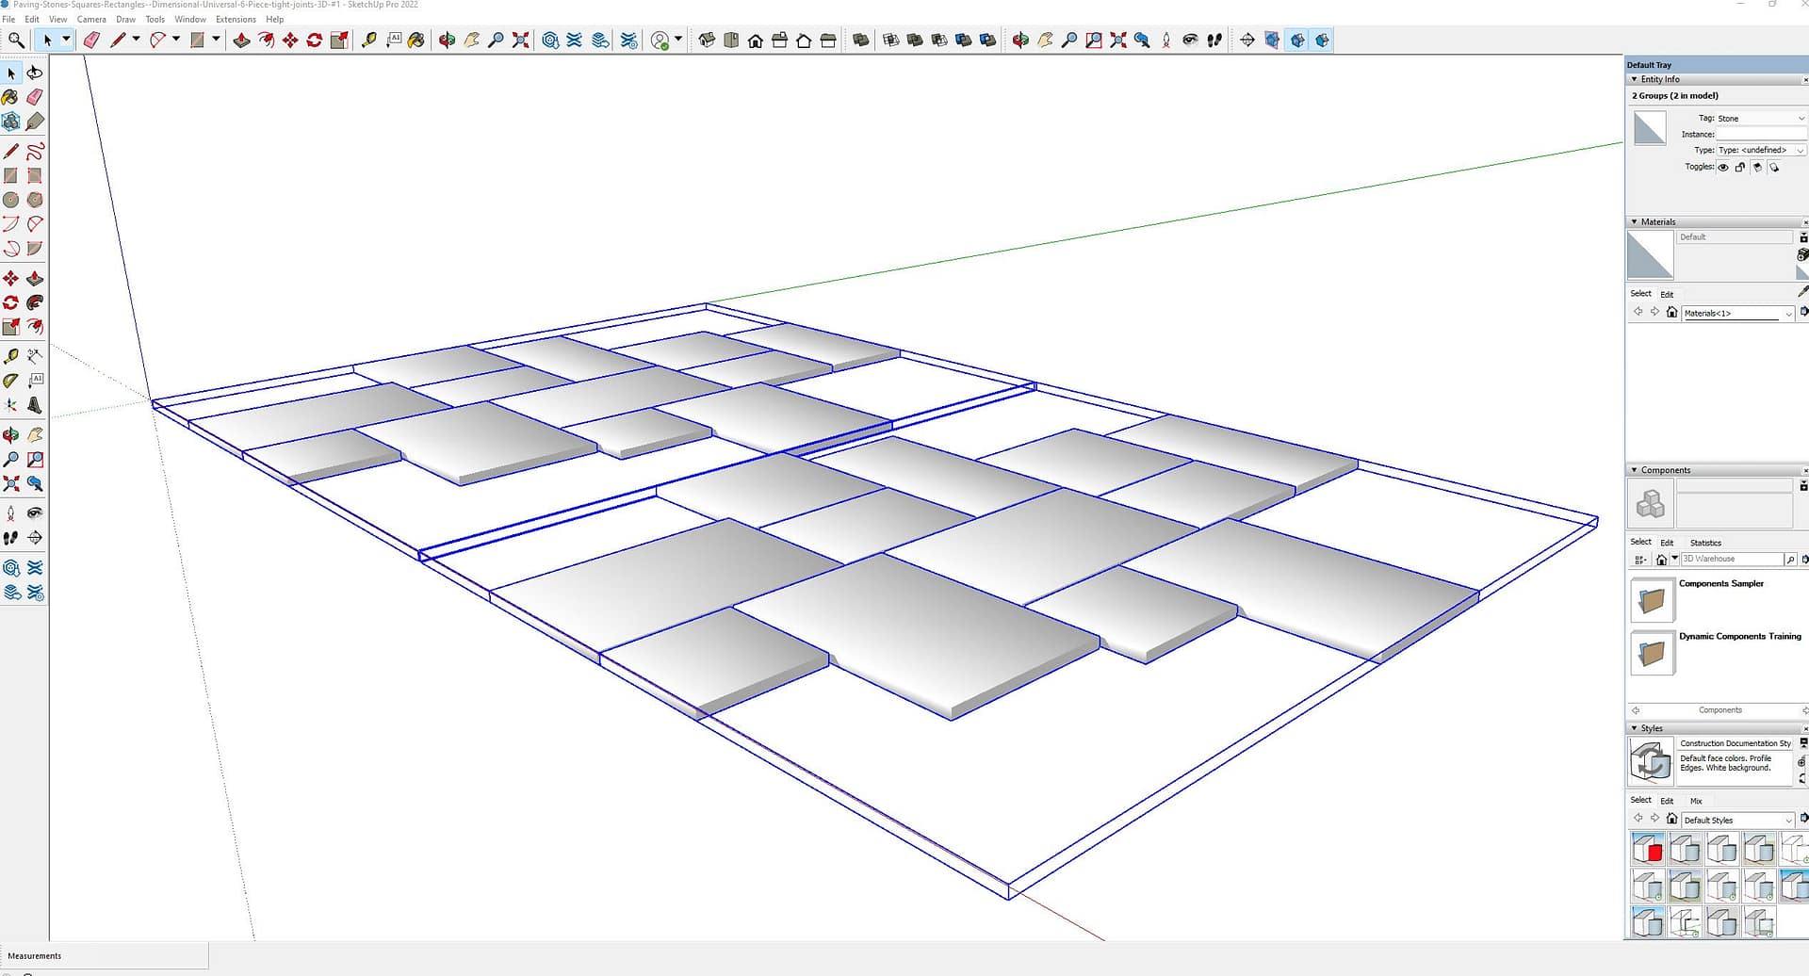Viewport: 1809px width, 976px height.
Task: Open the Extensions menu
Action: click(x=236, y=19)
